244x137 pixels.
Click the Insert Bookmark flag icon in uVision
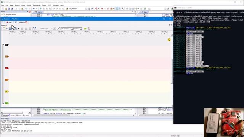coord(40,9)
